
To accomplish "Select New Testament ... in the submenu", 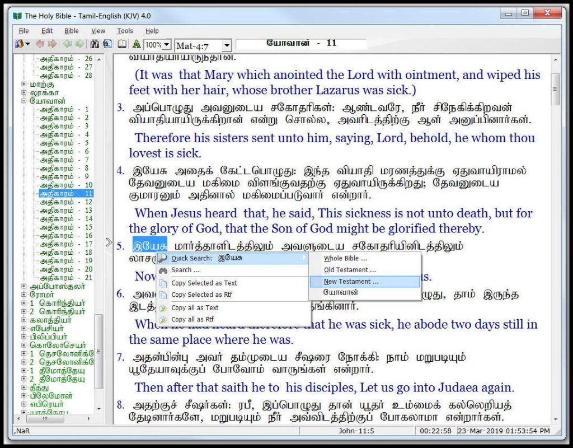I will click(365, 282).
